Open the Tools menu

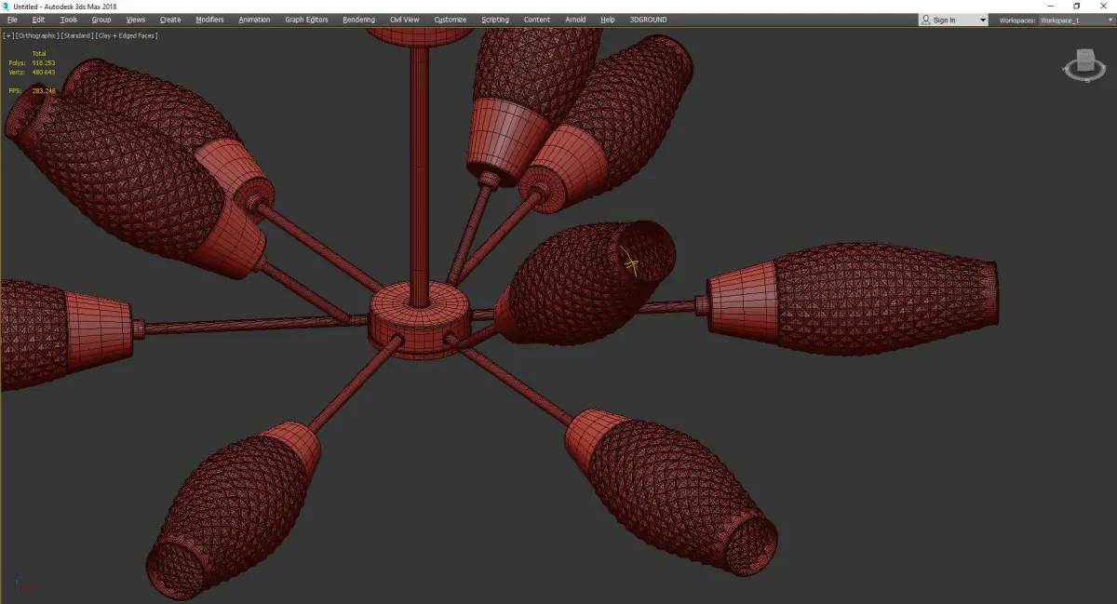point(69,20)
